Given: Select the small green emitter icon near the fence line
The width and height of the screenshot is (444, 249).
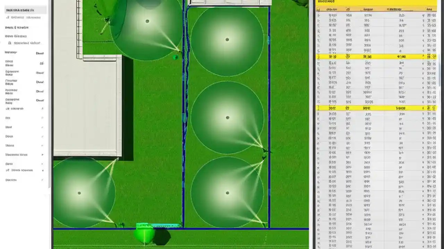Looking at the screenshot, I should 176,57.
